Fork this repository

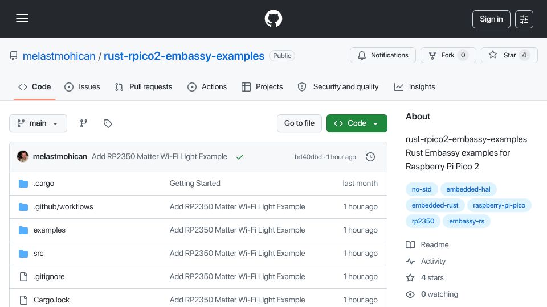point(448,55)
